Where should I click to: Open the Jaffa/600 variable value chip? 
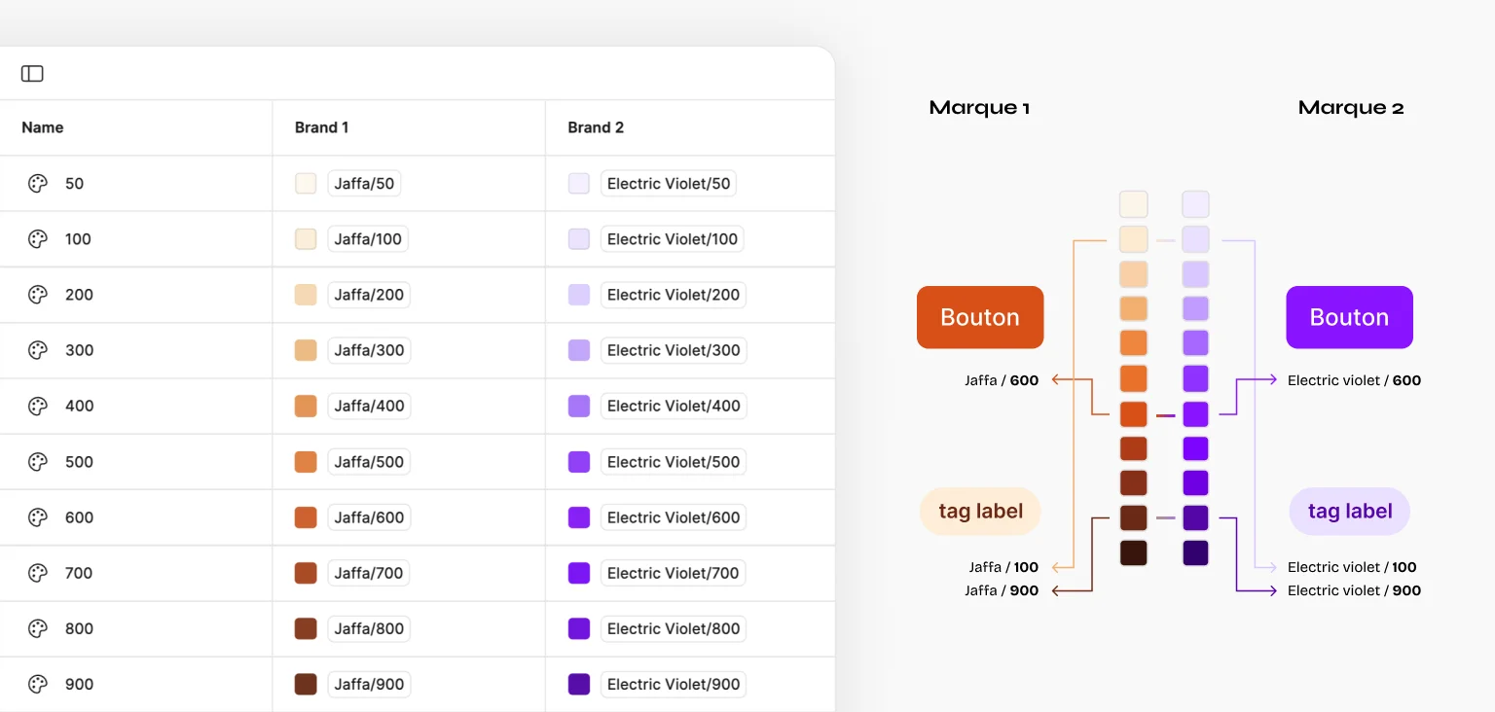point(369,517)
